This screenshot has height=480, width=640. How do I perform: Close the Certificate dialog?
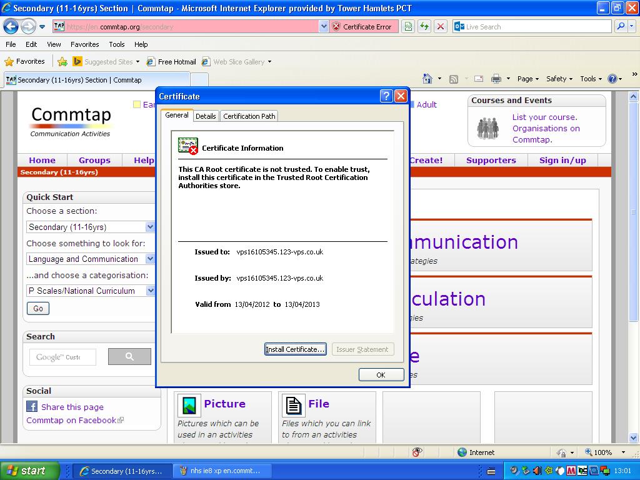coord(401,96)
